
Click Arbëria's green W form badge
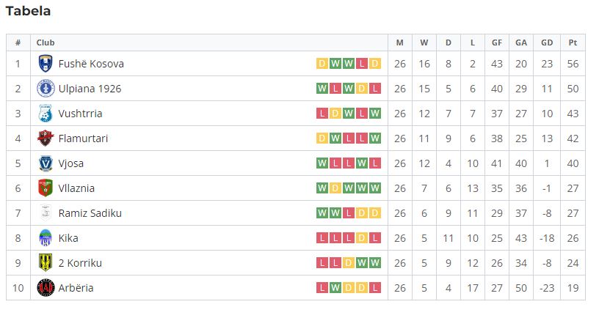coord(335,287)
